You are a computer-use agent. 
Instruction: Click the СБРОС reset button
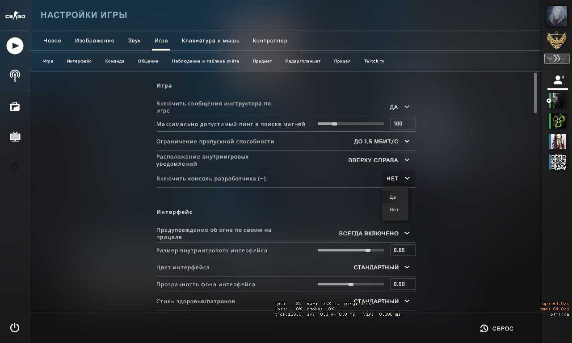497,329
